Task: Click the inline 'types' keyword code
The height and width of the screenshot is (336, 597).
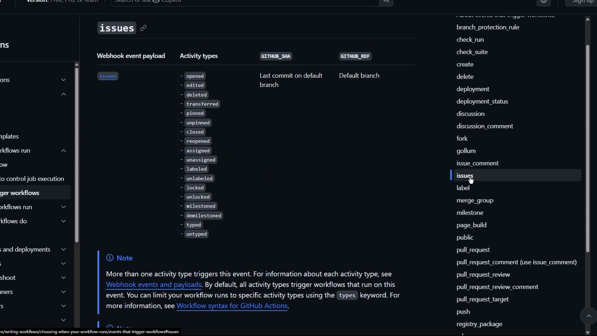Action: pos(347,295)
